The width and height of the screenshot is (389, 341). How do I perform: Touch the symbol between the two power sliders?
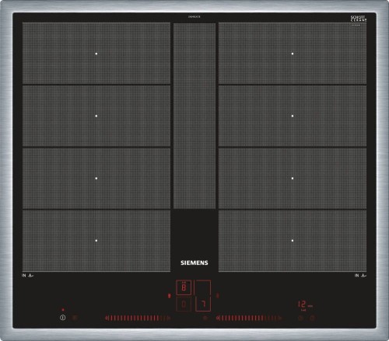point(205,318)
